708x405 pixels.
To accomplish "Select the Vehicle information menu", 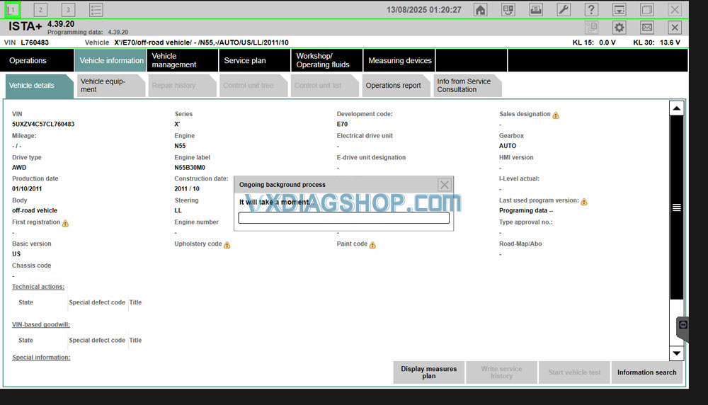I will (110, 60).
